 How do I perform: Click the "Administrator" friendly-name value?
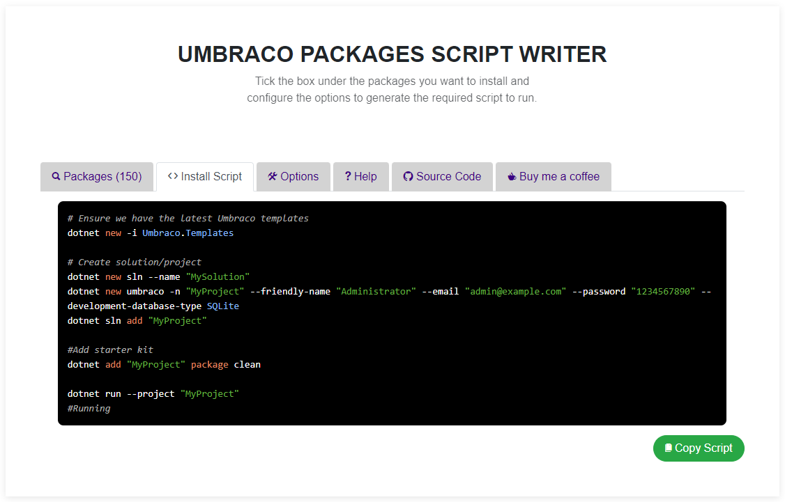tap(376, 292)
